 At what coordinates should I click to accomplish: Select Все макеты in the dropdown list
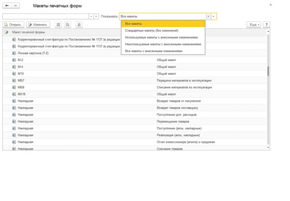(x=163, y=24)
